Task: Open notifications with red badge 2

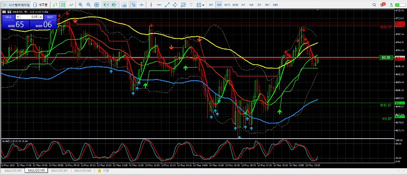Action: 382,5
